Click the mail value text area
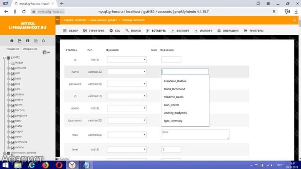The height and width of the screenshot is (169, 301). (195, 134)
